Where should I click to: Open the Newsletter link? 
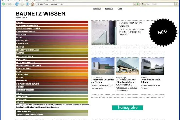[97, 9]
